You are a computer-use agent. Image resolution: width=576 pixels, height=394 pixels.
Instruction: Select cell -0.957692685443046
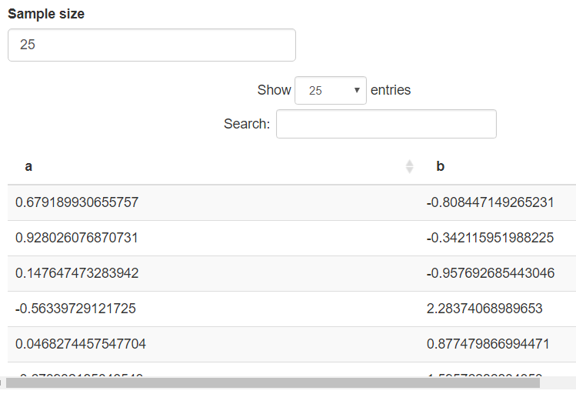[490, 273]
